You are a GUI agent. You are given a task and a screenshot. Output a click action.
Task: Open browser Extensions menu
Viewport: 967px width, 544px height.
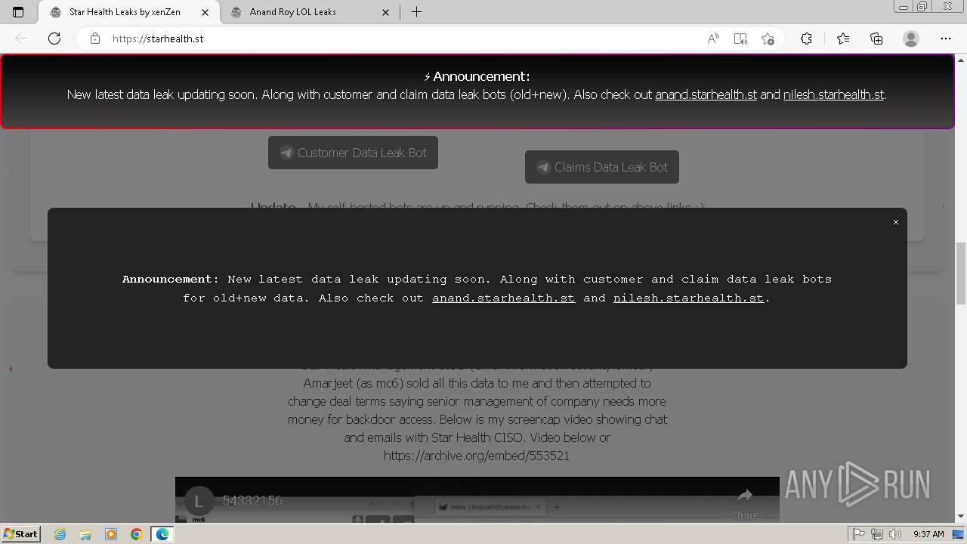point(806,39)
